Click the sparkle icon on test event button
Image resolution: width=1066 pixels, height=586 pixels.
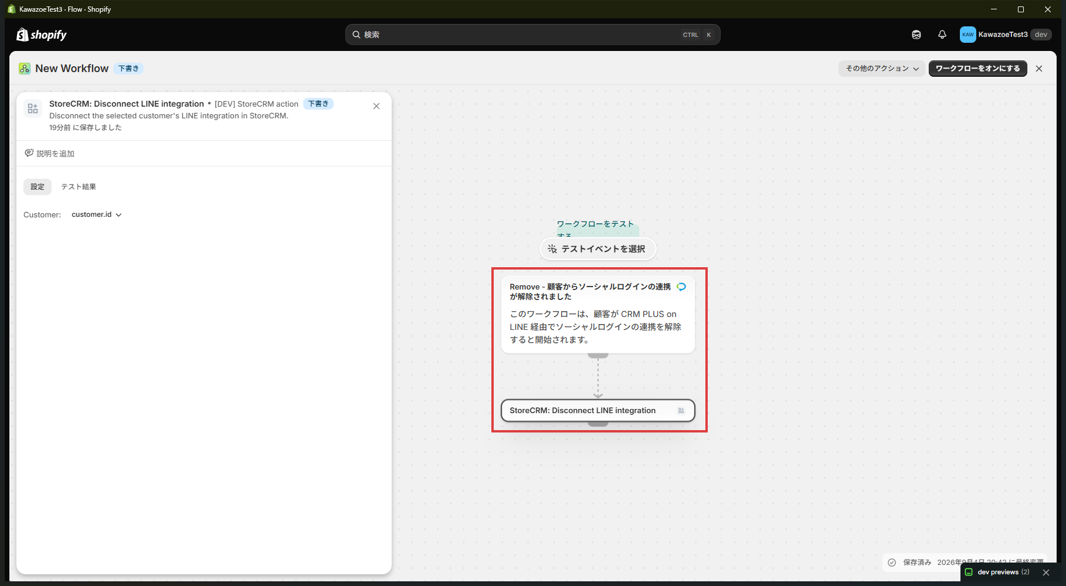(552, 249)
